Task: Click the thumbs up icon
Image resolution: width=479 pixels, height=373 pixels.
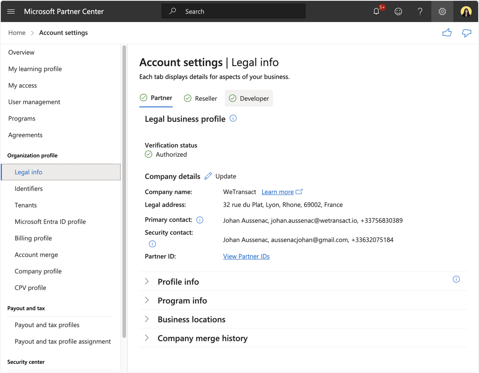Action: pyautogui.click(x=447, y=33)
